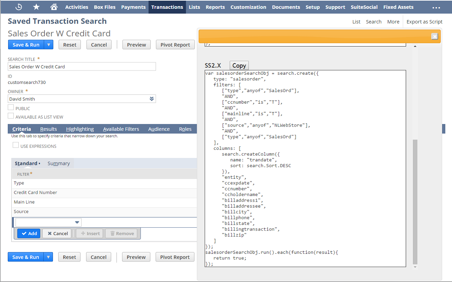Toggle USE EXPRESSIONS on

[16, 145]
